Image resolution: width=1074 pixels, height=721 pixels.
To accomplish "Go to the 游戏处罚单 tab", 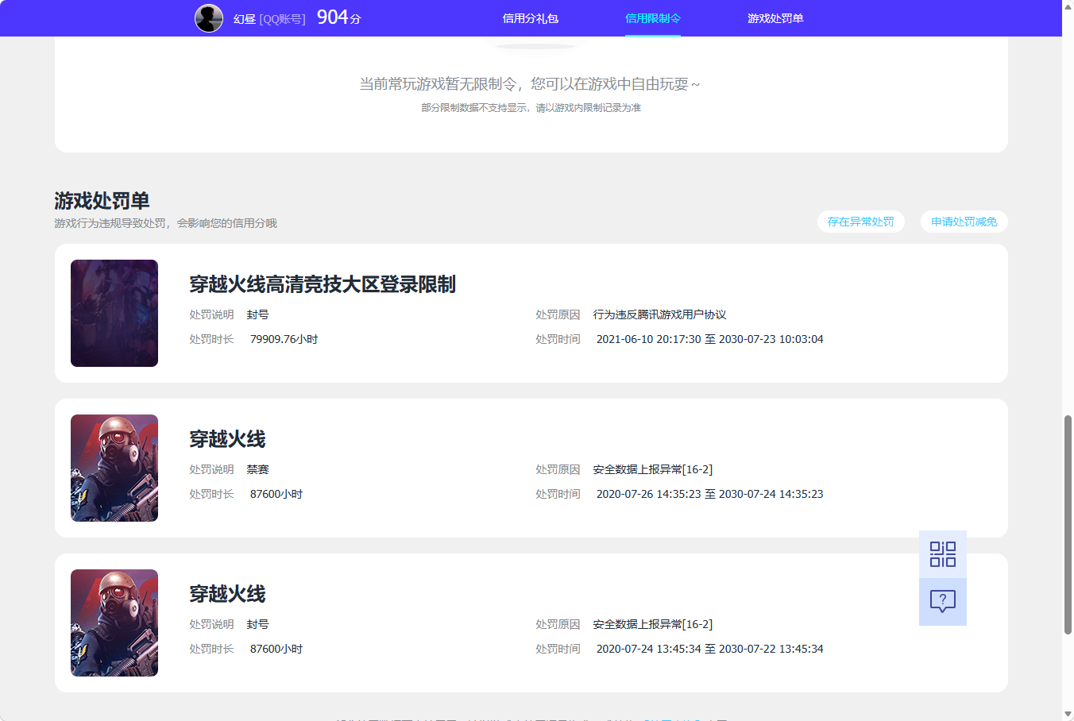I will (775, 18).
